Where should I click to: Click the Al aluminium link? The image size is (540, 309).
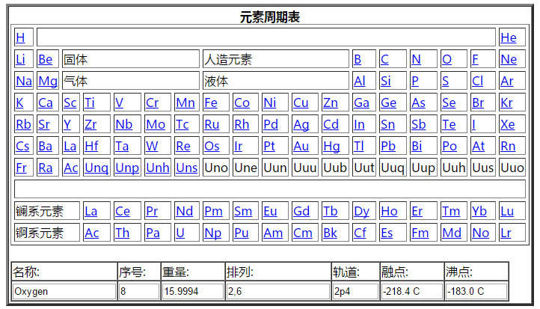click(x=359, y=81)
